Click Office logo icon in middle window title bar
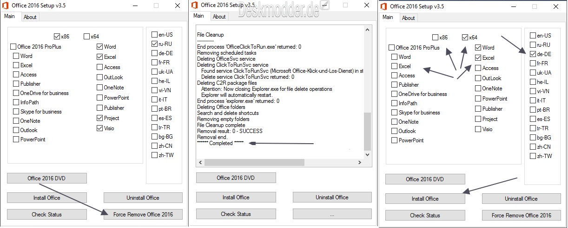568x228 pixels. (195, 5)
